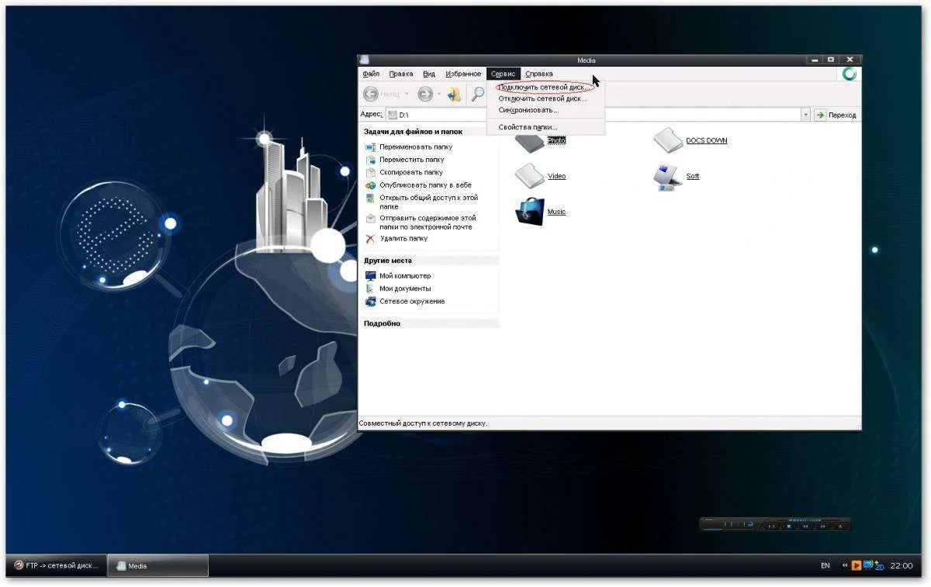Expand hidden tray icons with the chevron
The width and height of the screenshot is (931, 587).
point(845,565)
